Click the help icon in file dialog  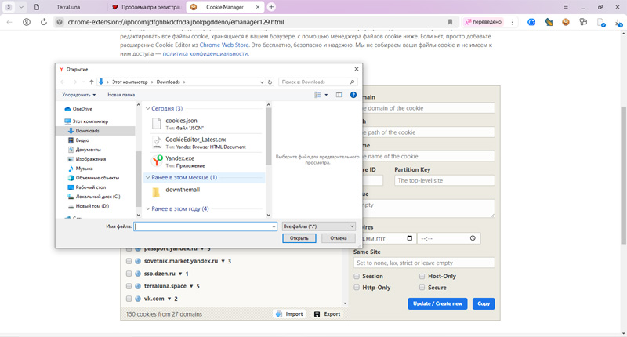pos(353,95)
